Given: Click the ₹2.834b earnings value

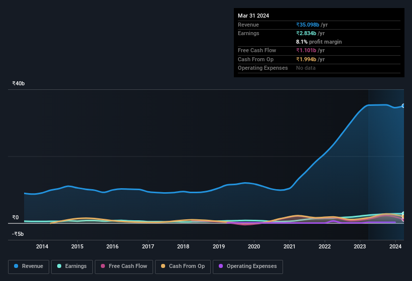Looking at the screenshot, I should 306,33.
